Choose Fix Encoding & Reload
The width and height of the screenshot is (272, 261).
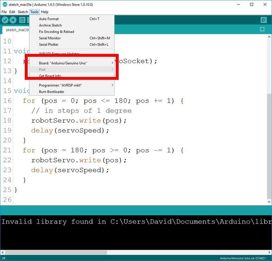coord(72,32)
